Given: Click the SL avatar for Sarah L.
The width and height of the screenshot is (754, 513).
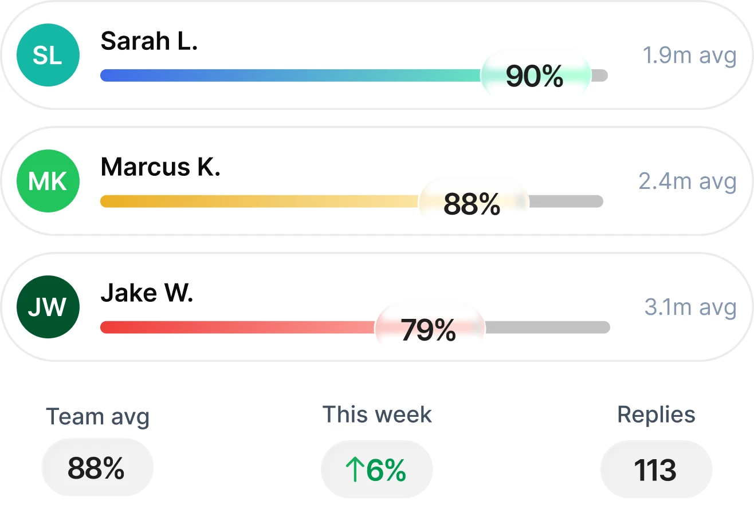Looking at the screenshot, I should tap(48, 56).
